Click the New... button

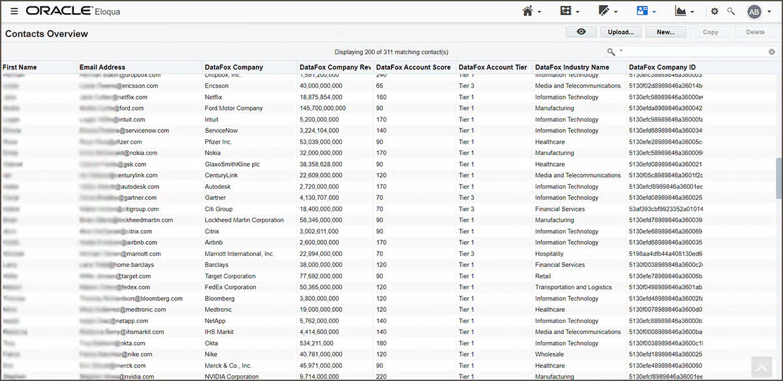[x=666, y=32]
